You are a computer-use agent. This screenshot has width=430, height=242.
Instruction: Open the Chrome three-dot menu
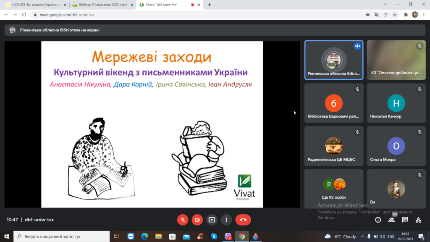pyautogui.click(x=424, y=14)
